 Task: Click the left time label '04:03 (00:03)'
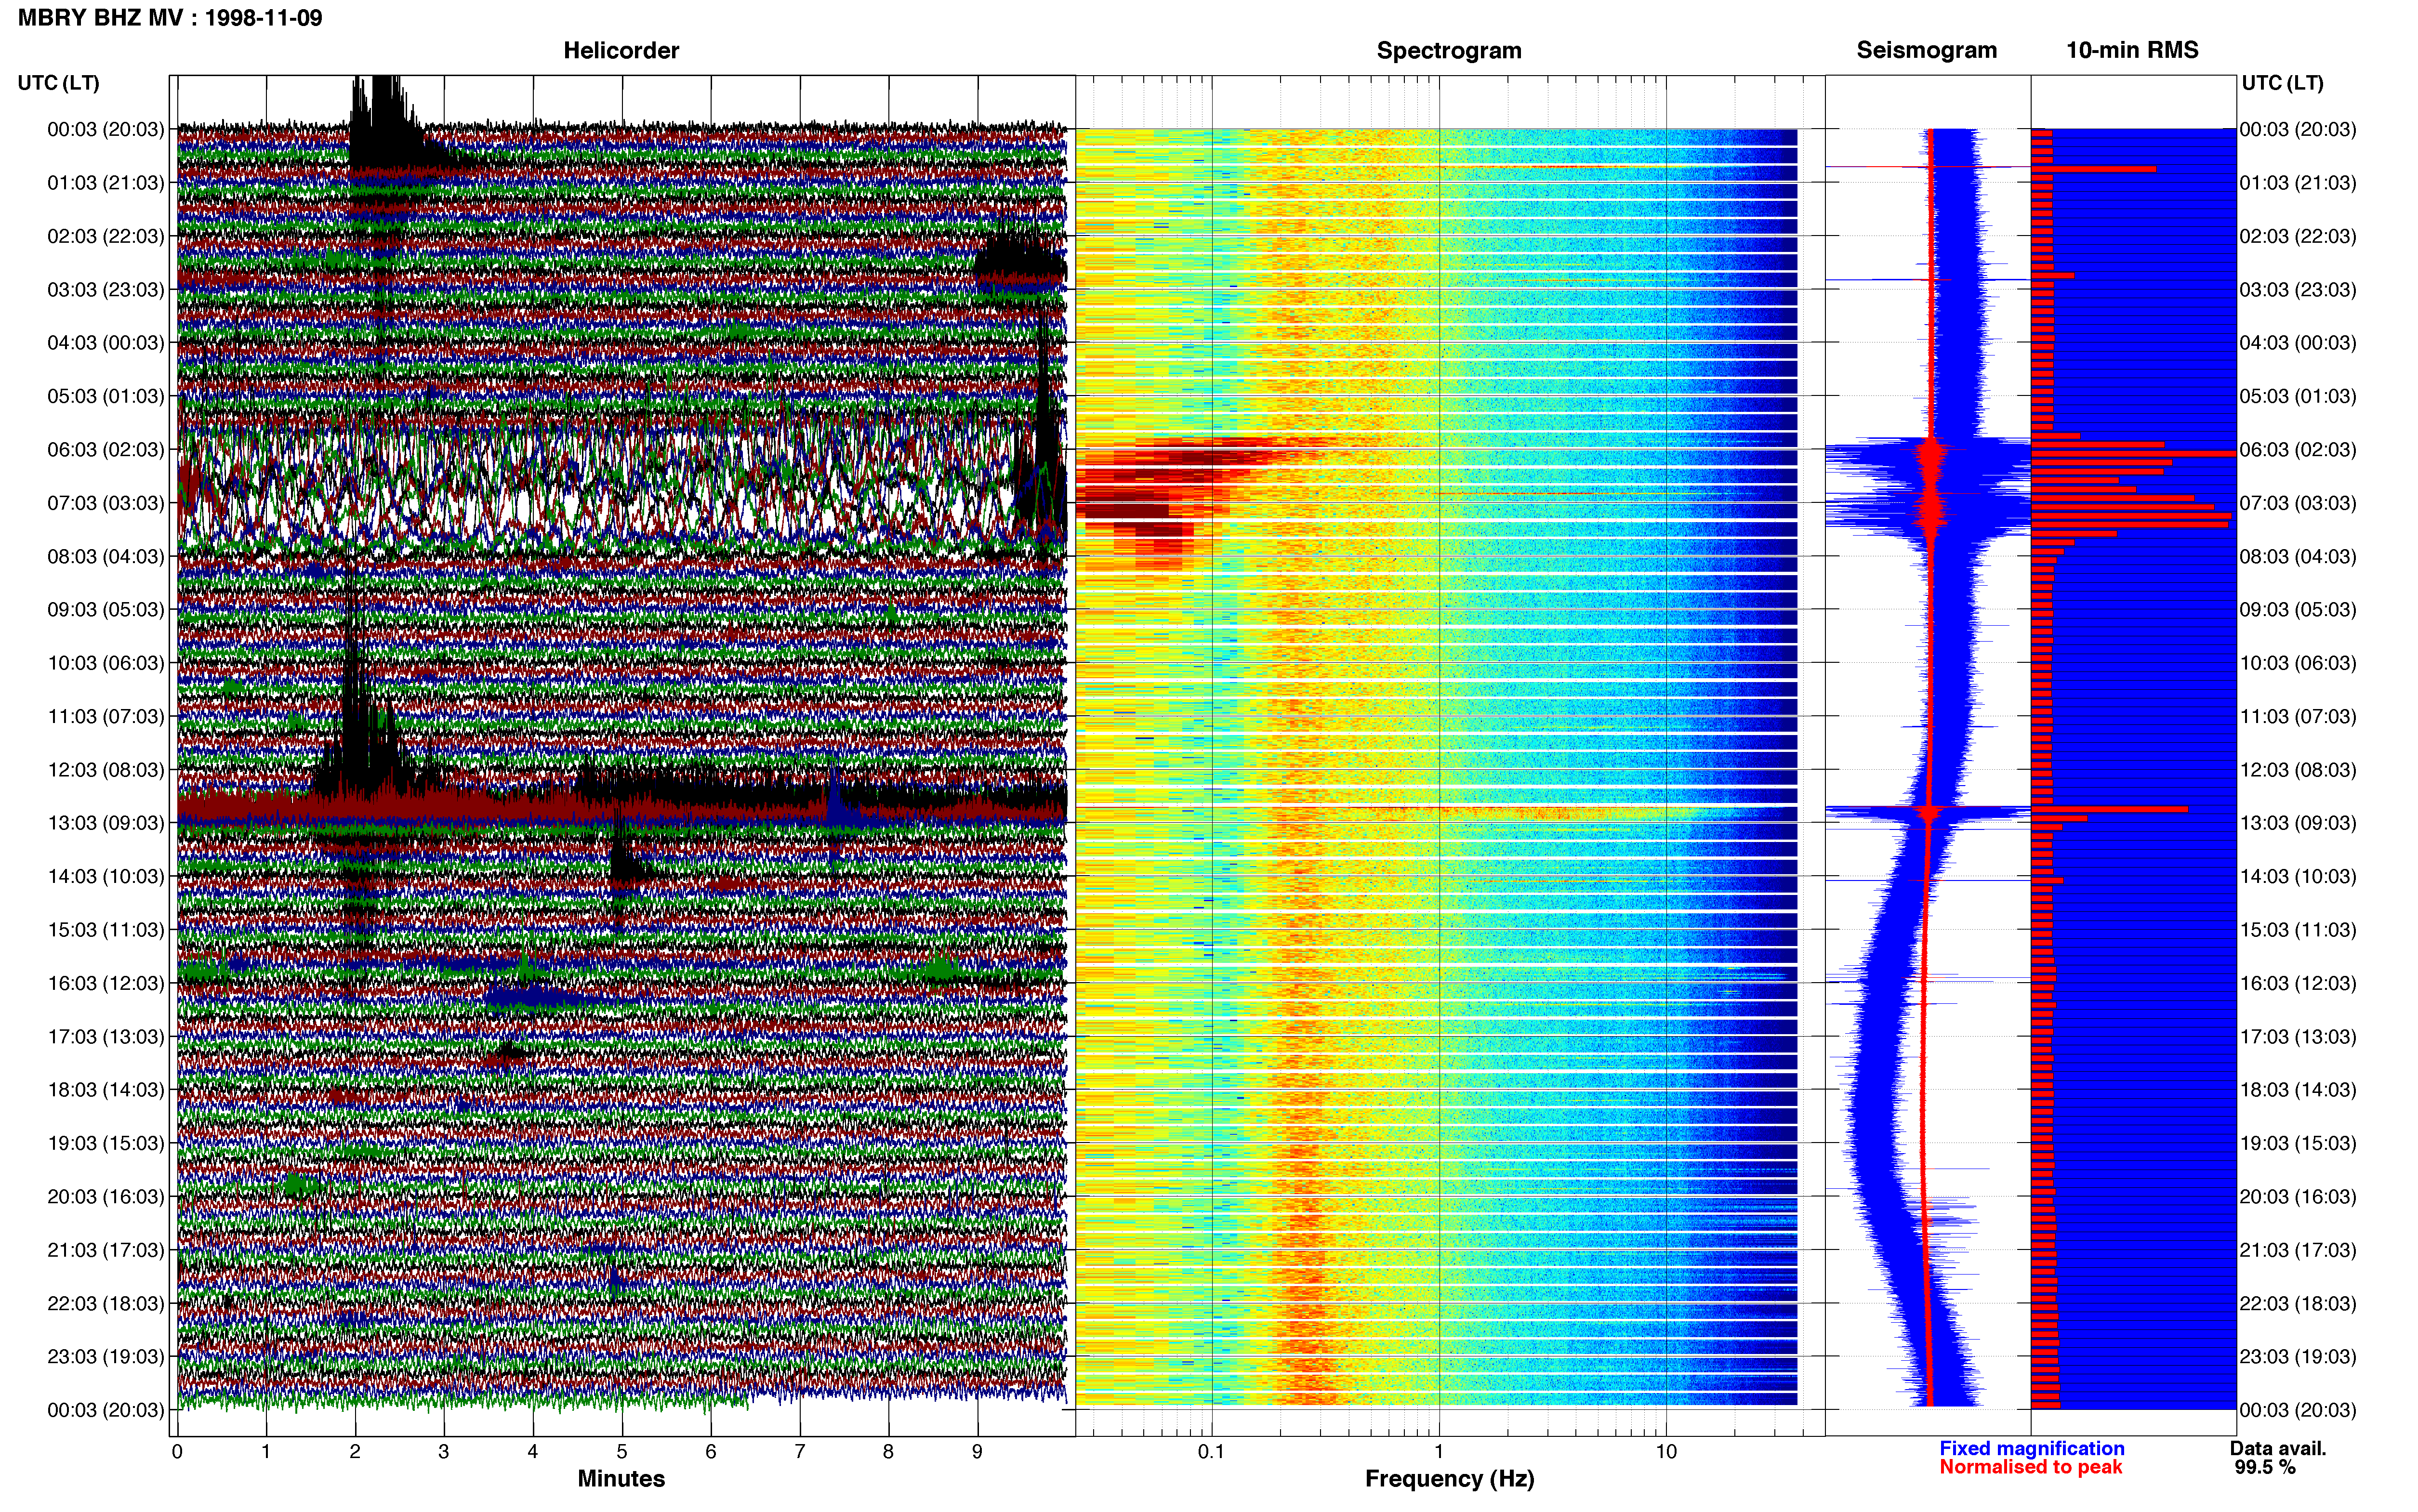pyautogui.click(x=106, y=343)
